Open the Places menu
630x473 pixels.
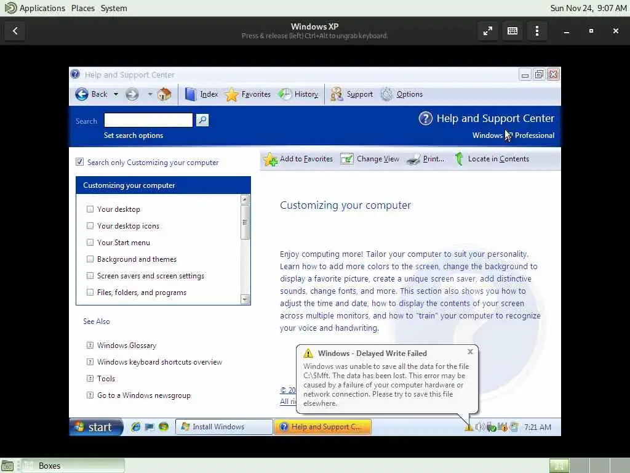pyautogui.click(x=83, y=8)
